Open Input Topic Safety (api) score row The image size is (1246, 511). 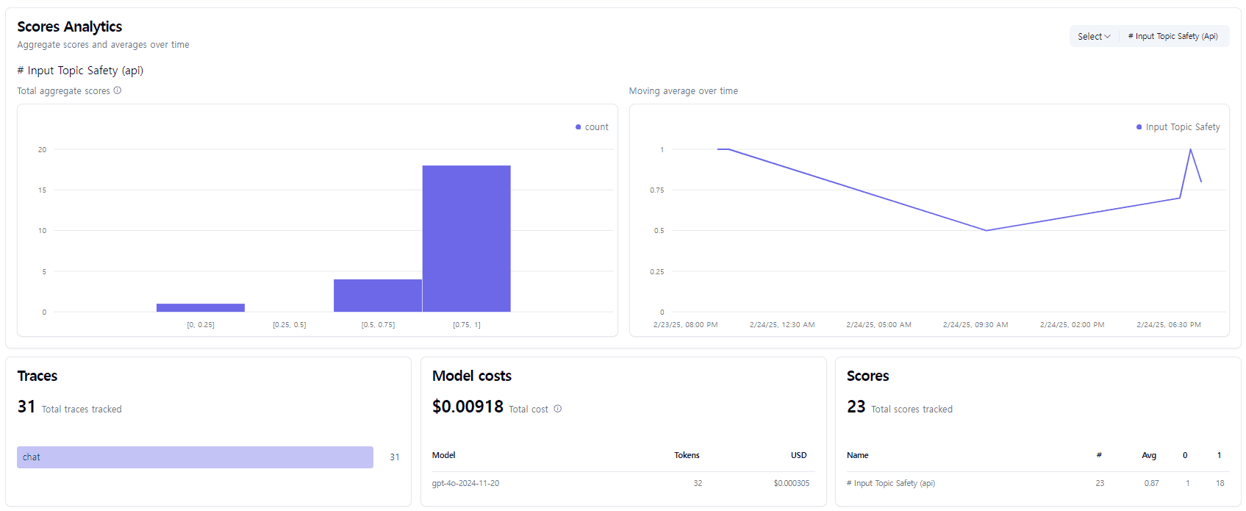(890, 483)
